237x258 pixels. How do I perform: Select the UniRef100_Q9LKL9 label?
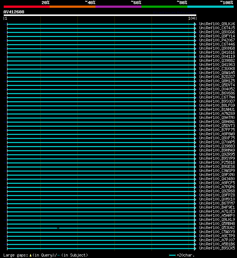pyautogui.click(x=217, y=220)
